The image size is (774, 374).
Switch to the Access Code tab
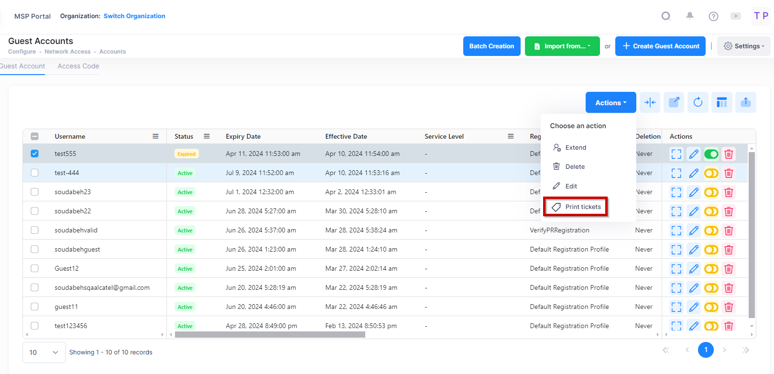pyautogui.click(x=78, y=66)
